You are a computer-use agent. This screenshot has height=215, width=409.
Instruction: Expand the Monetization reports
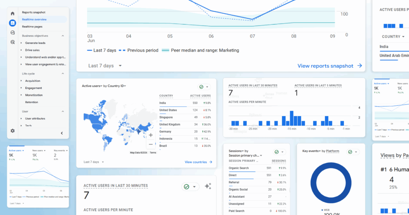(21, 95)
